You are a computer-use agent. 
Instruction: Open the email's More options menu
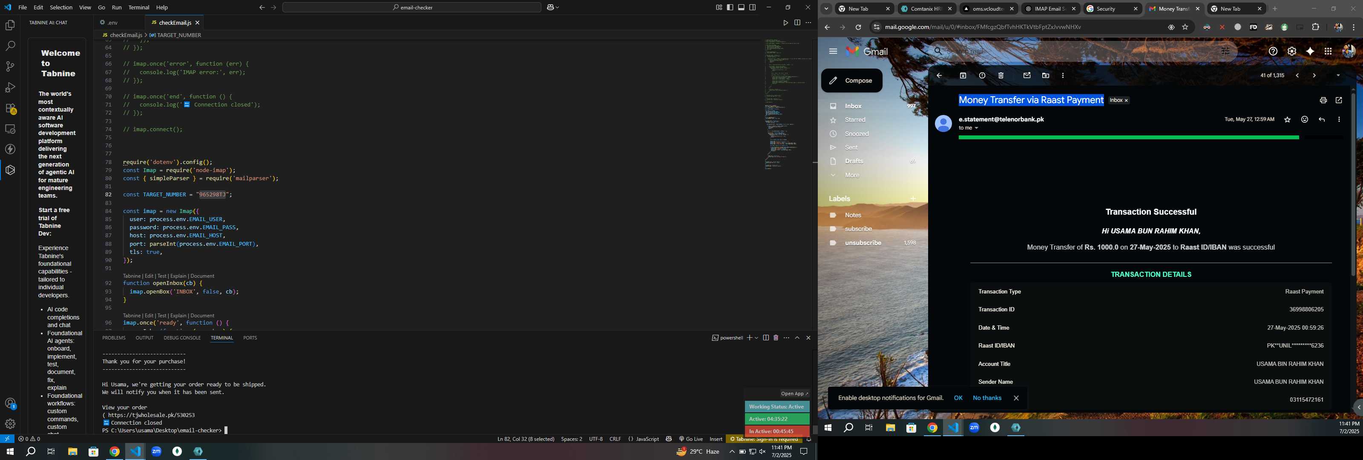(1339, 120)
